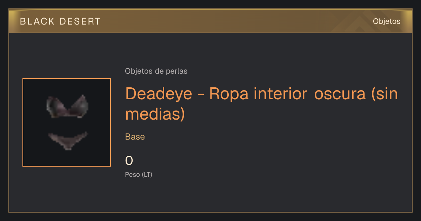The height and width of the screenshot is (221, 421).
Task: Click the BLACK DESERT header title
Action: tap(60, 21)
